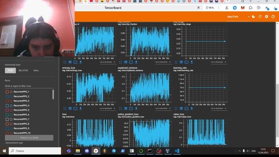Fit domain to data on entropy_loss chart
Viewport: 279px width, 157px height.
click(x=75, y=109)
